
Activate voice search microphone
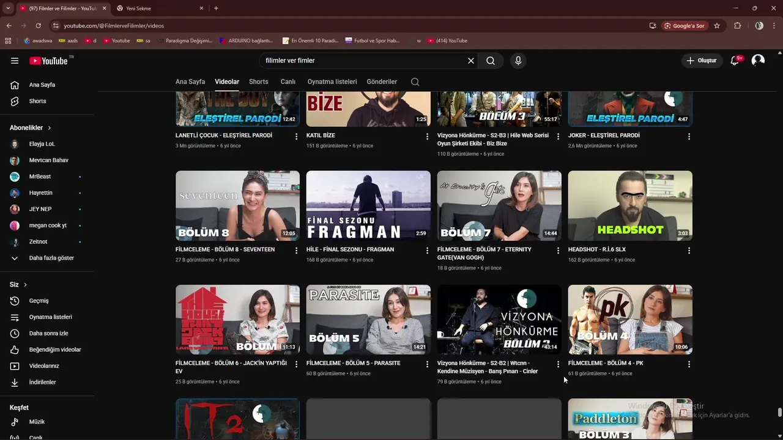pos(518,61)
